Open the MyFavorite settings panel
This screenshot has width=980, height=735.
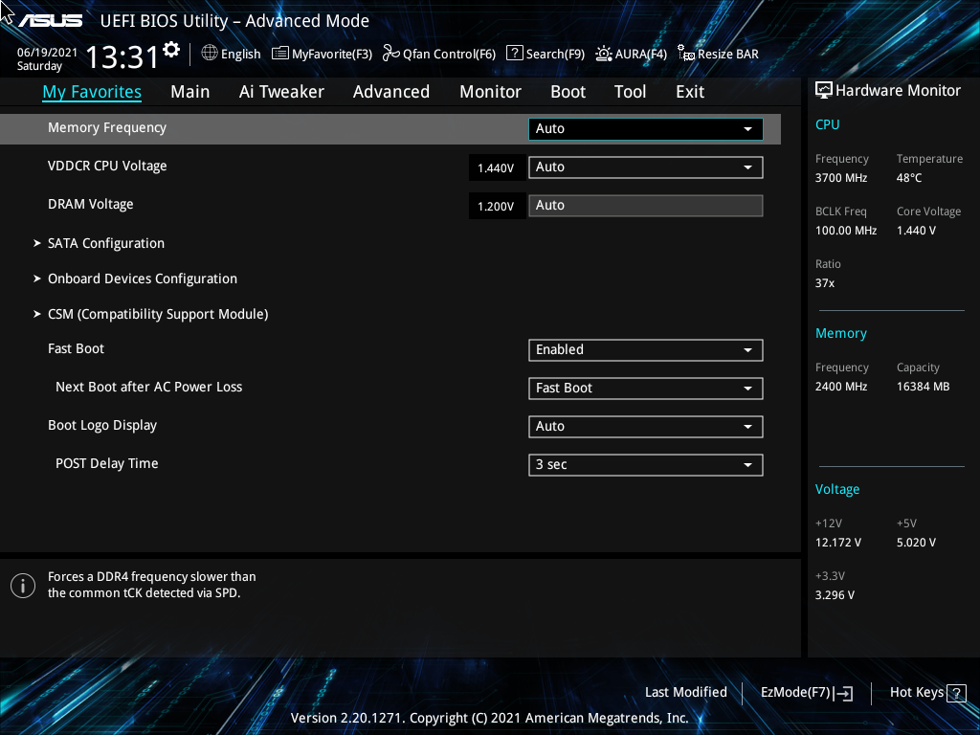(x=322, y=54)
